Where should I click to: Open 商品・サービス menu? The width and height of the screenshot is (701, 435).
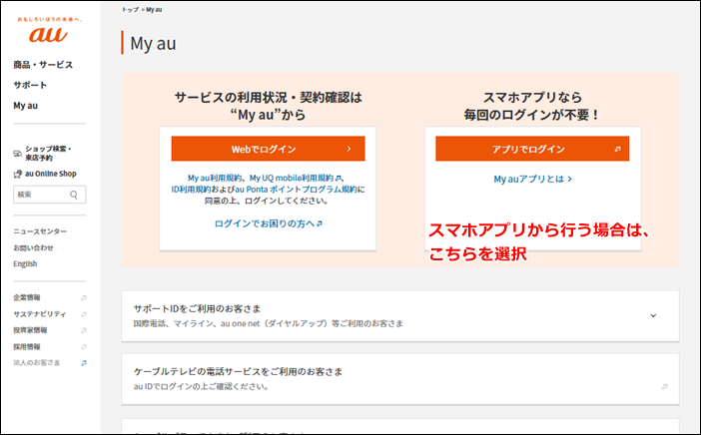pos(43,65)
